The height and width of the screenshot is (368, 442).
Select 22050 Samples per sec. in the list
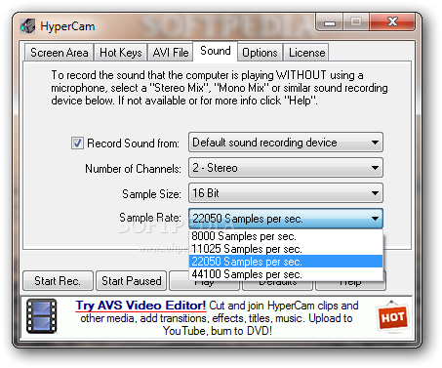point(286,262)
